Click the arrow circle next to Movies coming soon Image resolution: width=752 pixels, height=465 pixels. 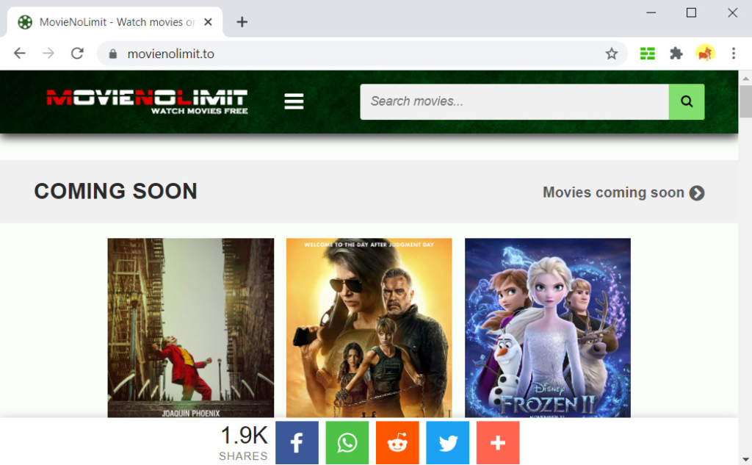tap(697, 193)
